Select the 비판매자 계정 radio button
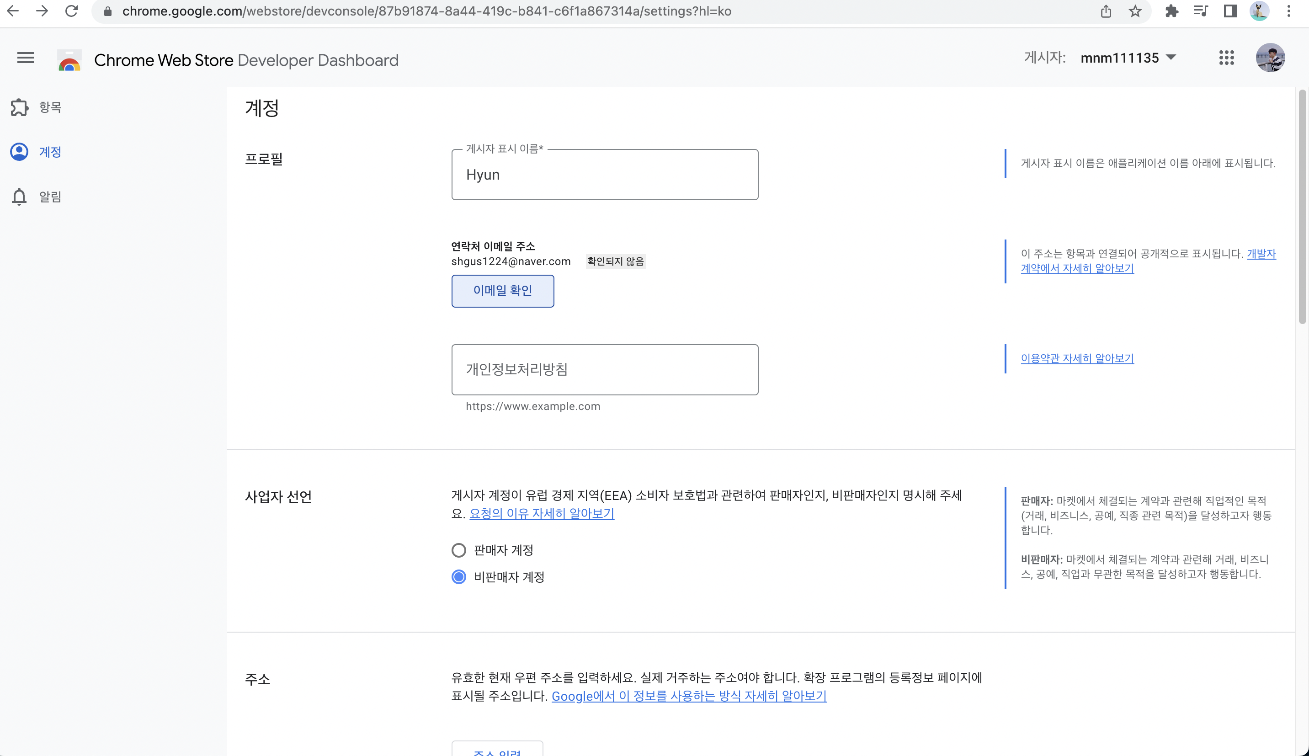Viewport: 1309px width, 756px height. [459, 577]
